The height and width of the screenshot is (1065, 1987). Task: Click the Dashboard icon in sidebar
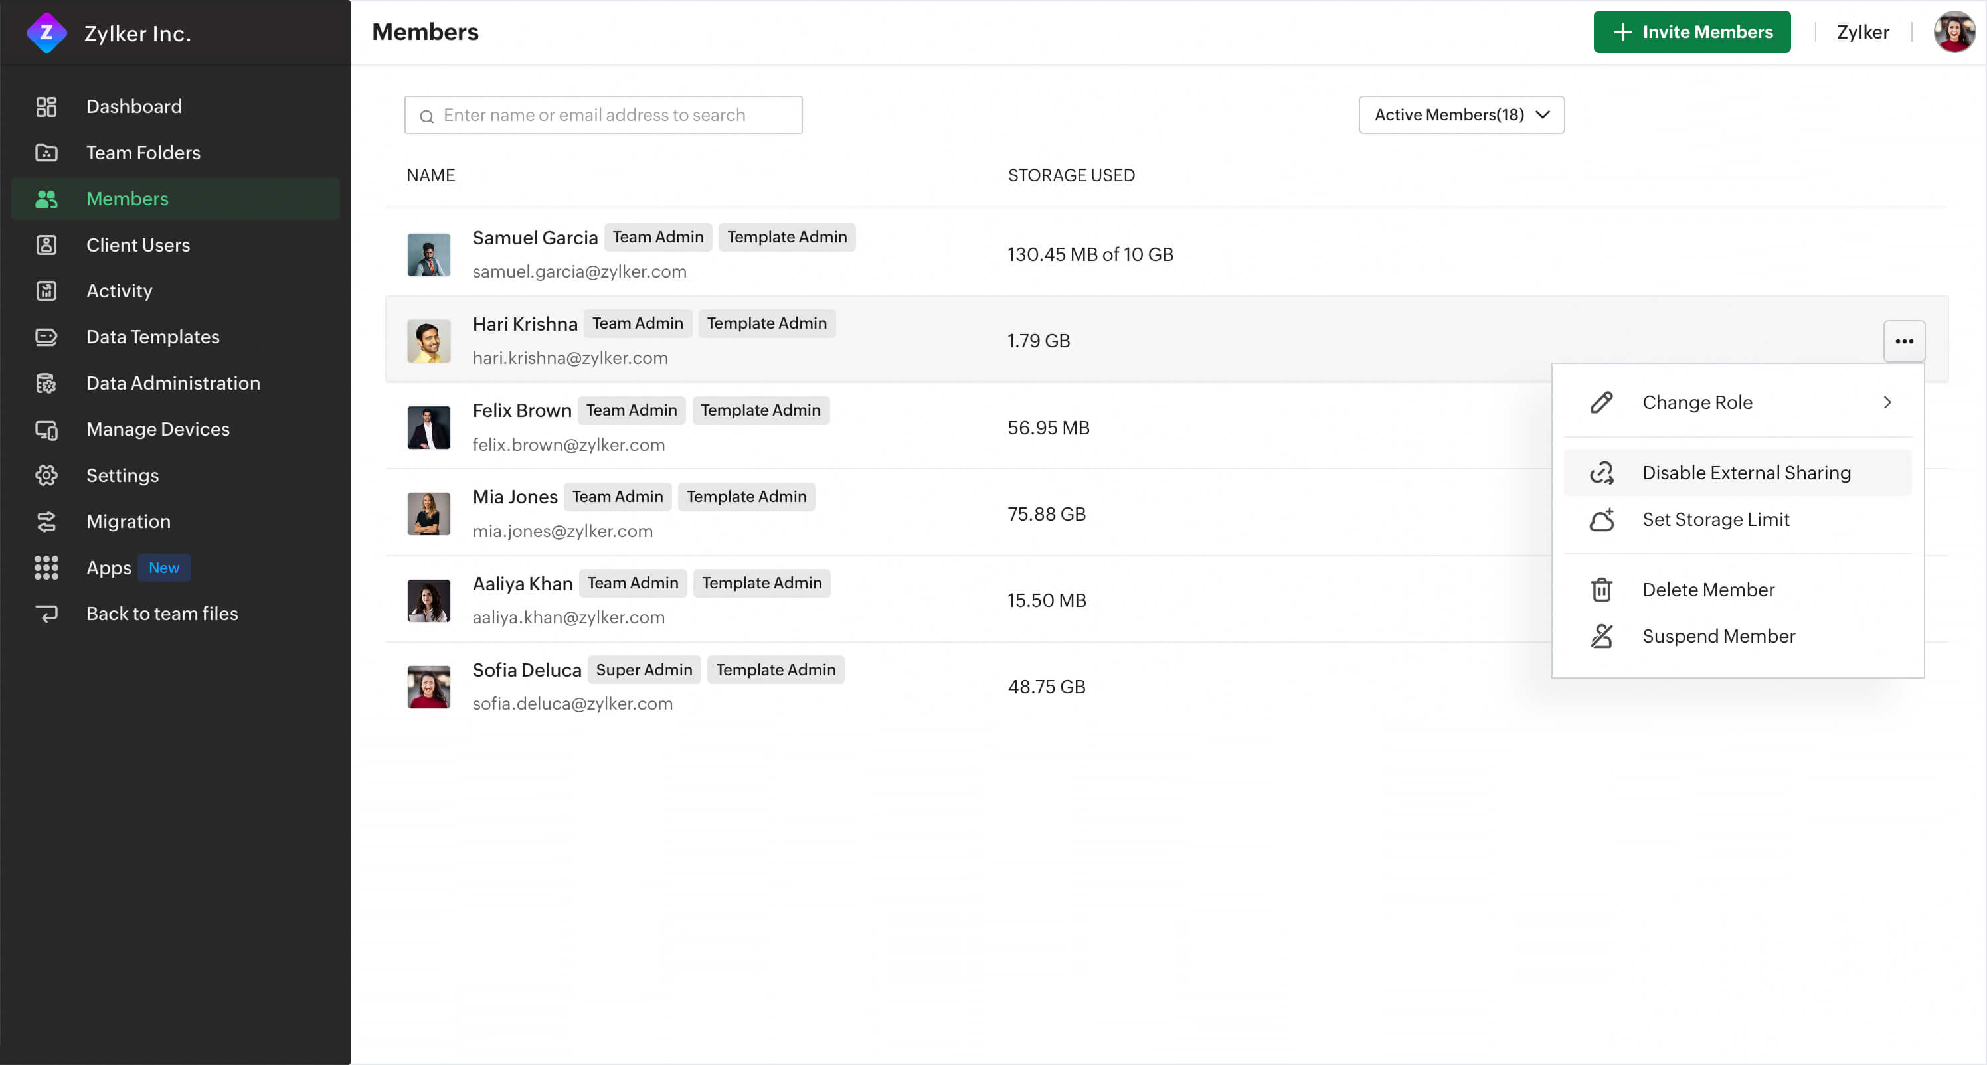coord(46,106)
